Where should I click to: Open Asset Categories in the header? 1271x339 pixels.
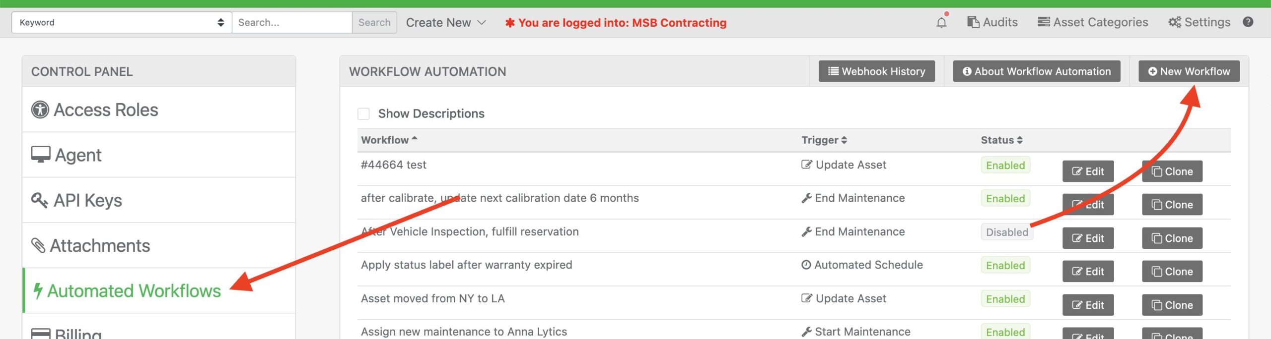pyautogui.click(x=1093, y=22)
